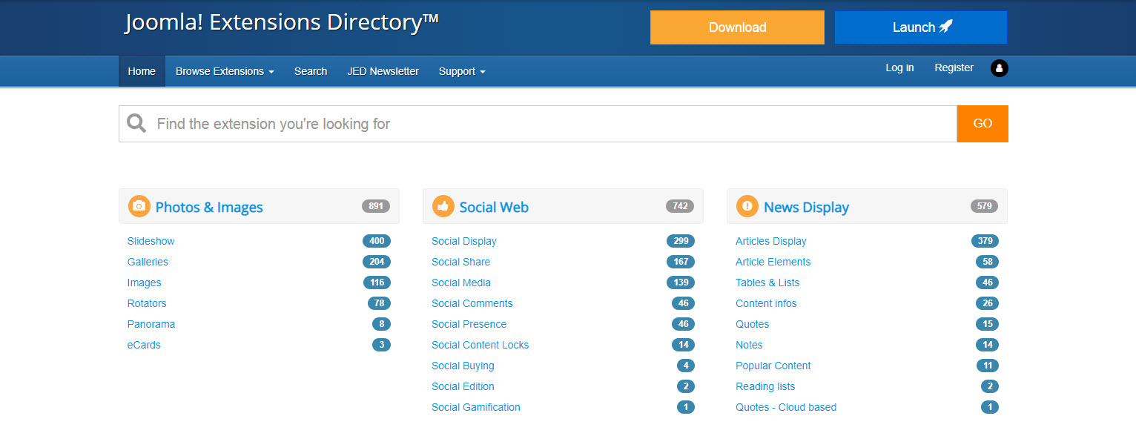1136x436 pixels.
Task: Open the Slideshow subcategory
Action: tap(151, 241)
